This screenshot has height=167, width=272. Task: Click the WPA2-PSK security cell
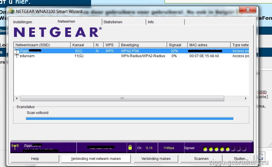click(x=130, y=51)
